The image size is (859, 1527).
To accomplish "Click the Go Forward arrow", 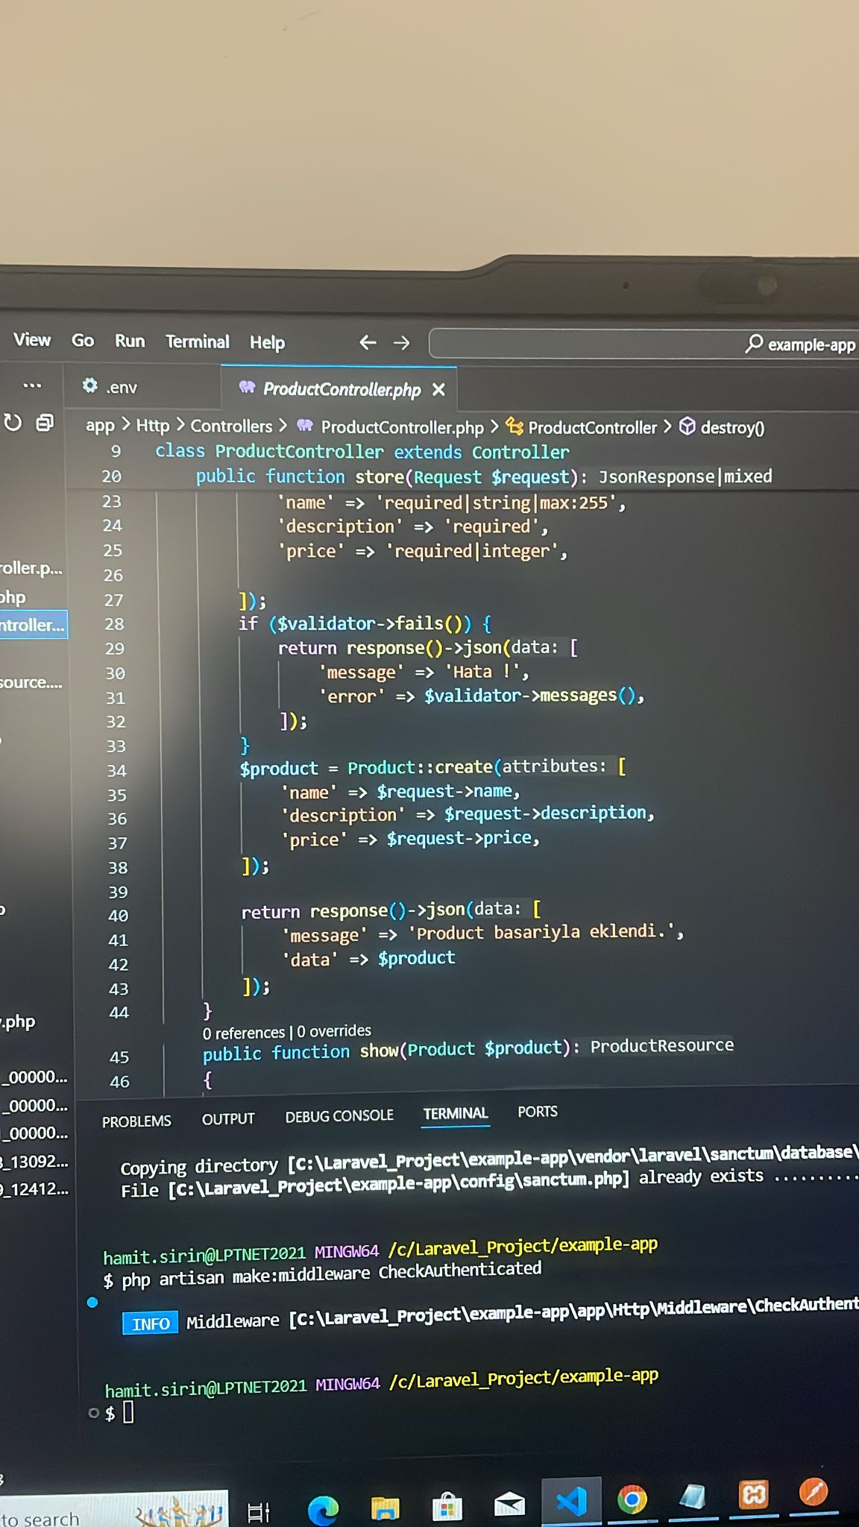I will 402,343.
